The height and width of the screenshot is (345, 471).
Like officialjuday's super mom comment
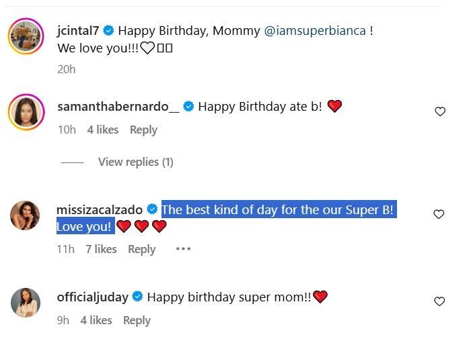439,302
